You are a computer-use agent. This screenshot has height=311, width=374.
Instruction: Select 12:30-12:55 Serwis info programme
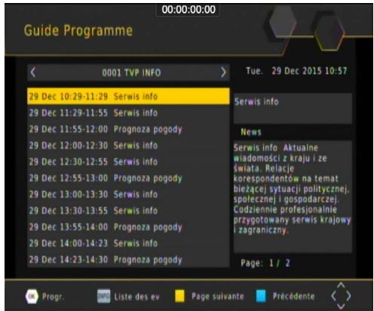128,162
